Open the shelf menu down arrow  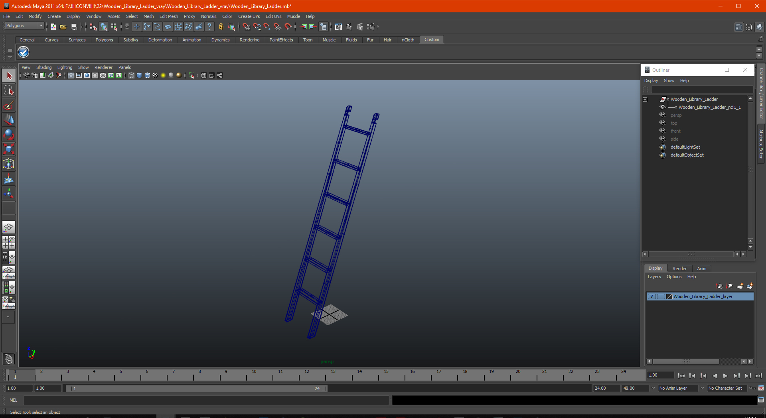pyautogui.click(x=10, y=57)
